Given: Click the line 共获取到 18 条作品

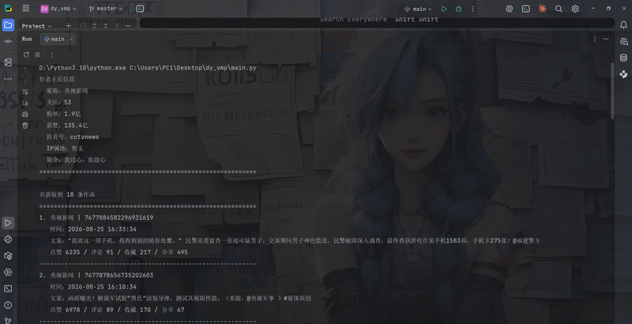Looking at the screenshot, I should click(67, 194).
